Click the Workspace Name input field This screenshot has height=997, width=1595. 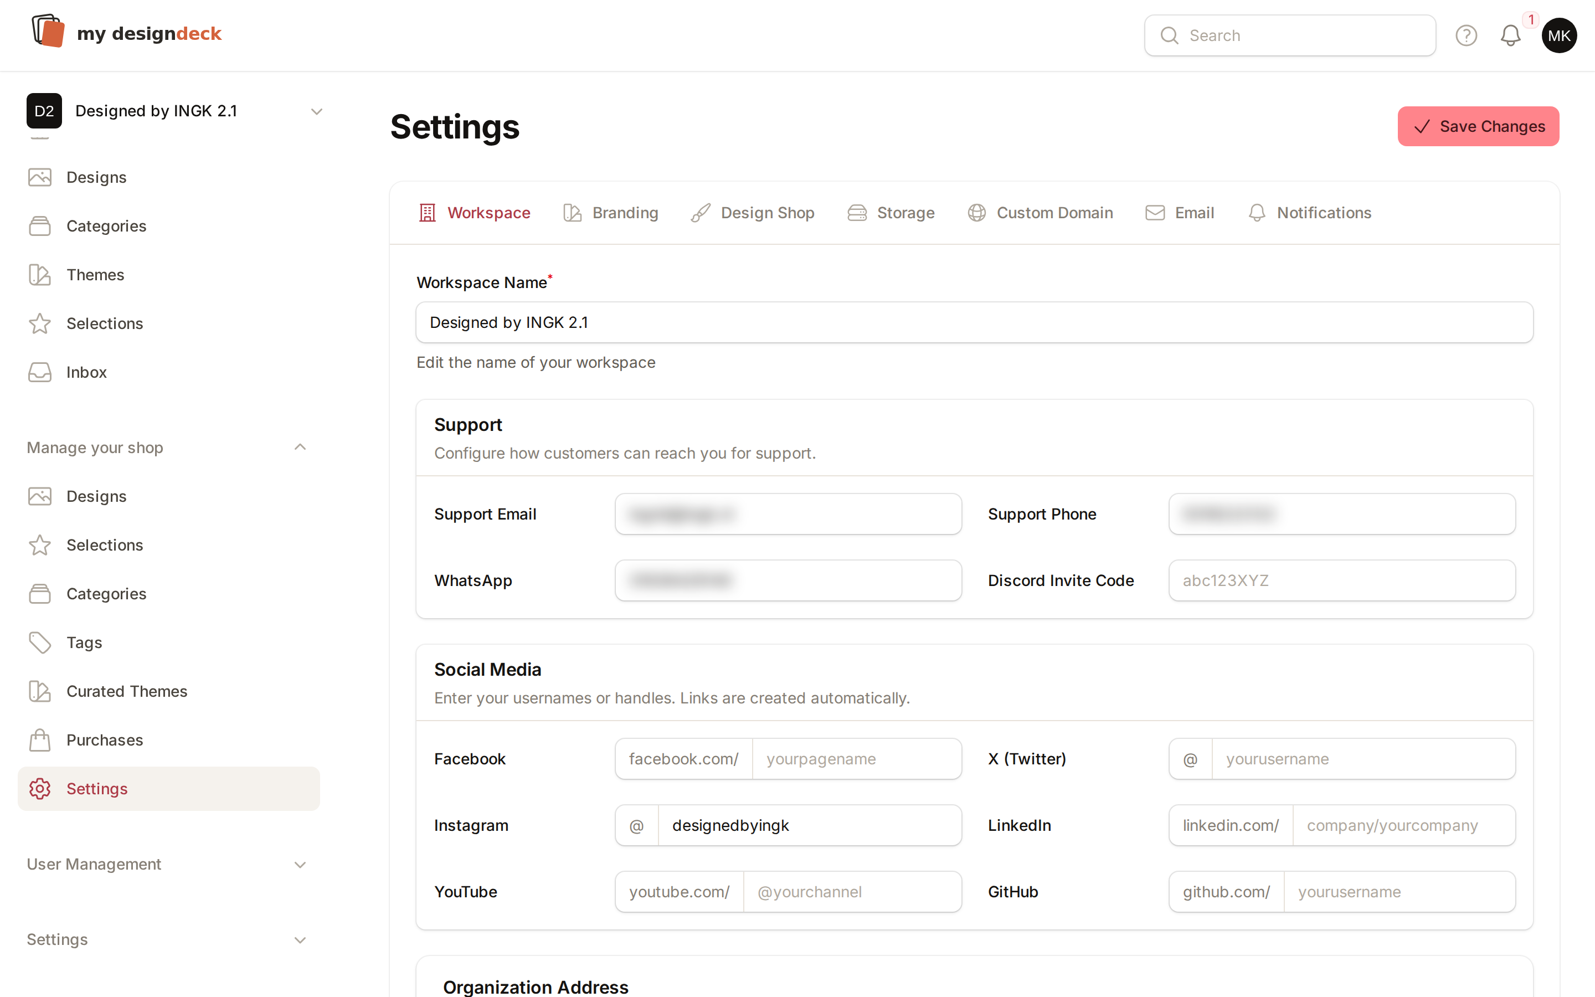click(974, 322)
